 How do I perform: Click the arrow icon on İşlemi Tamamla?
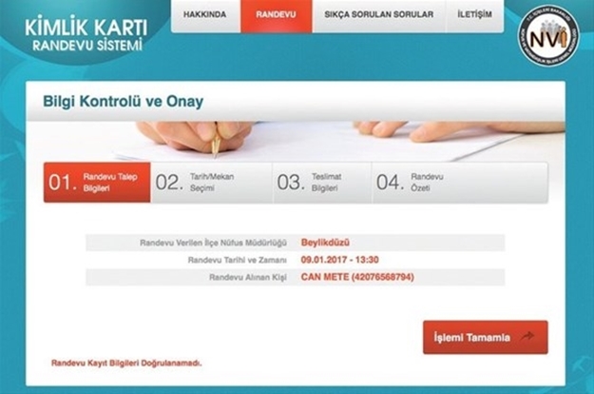[530, 337]
